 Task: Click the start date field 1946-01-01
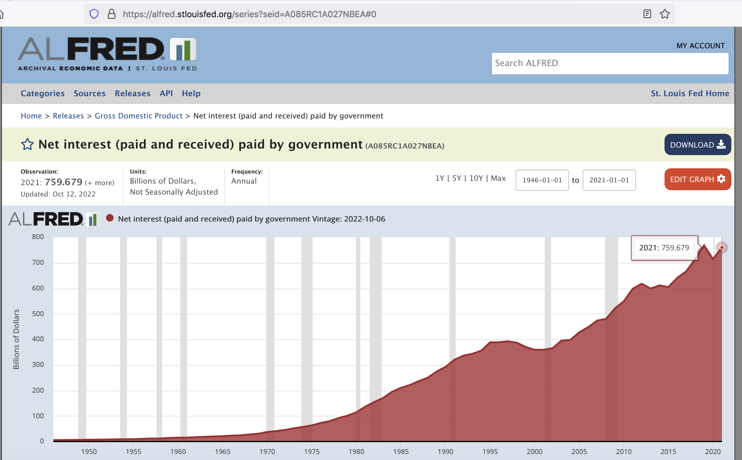(x=542, y=180)
